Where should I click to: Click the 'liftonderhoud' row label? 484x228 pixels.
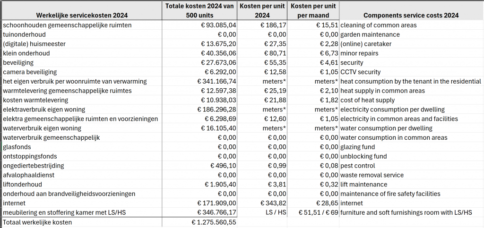[81, 185]
